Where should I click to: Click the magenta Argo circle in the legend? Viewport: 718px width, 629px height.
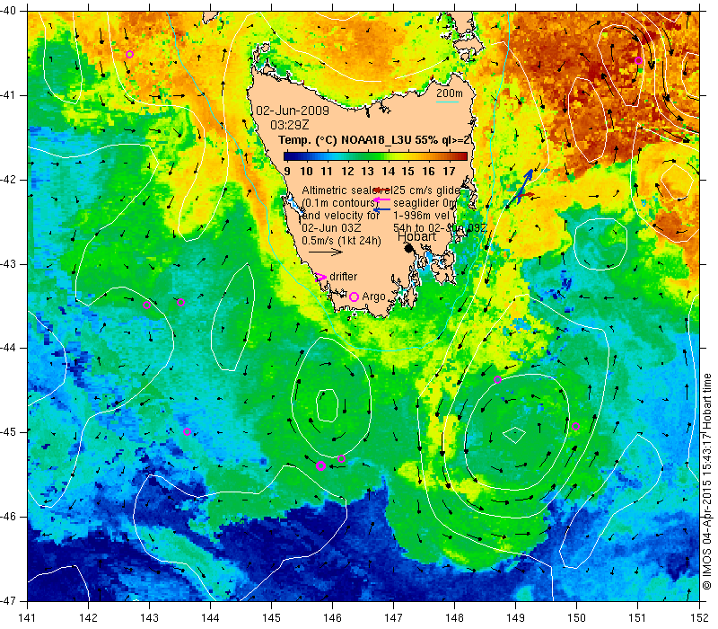354,297
